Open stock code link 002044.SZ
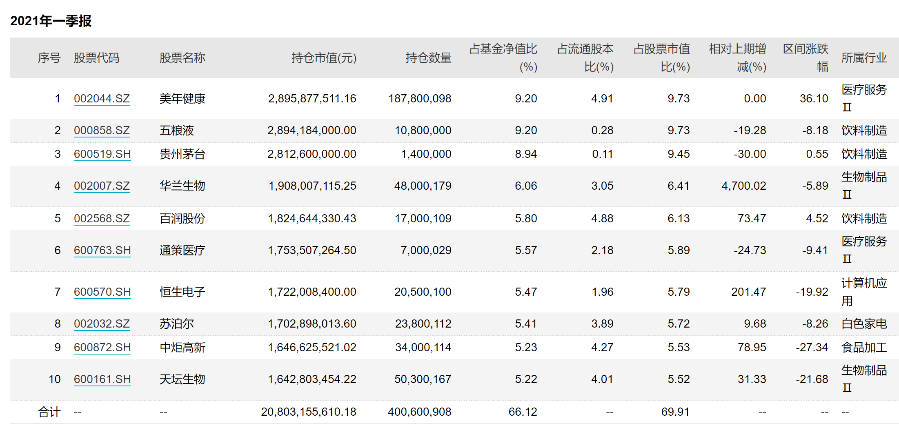This screenshot has height=441, width=899. (x=102, y=99)
